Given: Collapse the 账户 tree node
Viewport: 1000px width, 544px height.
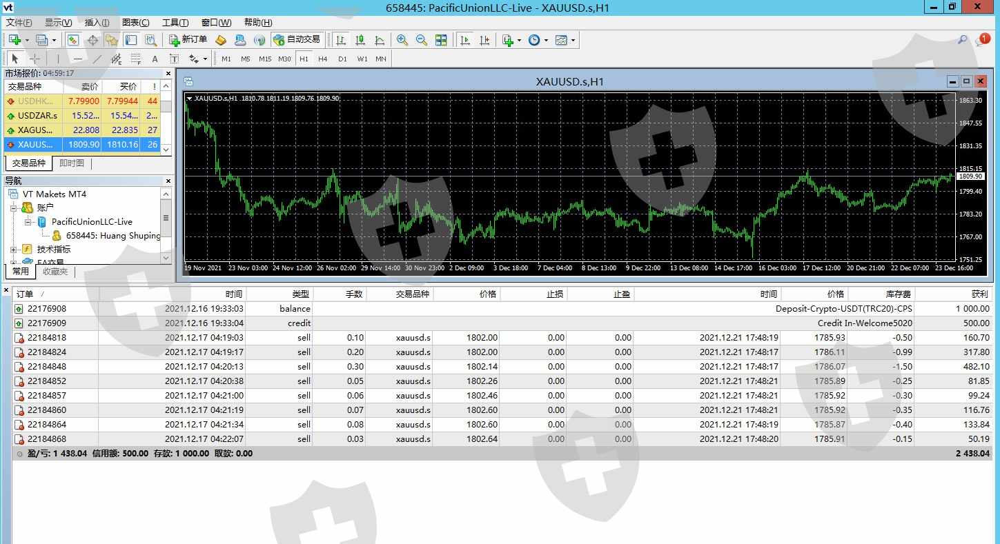Looking at the screenshot, I should point(14,208).
